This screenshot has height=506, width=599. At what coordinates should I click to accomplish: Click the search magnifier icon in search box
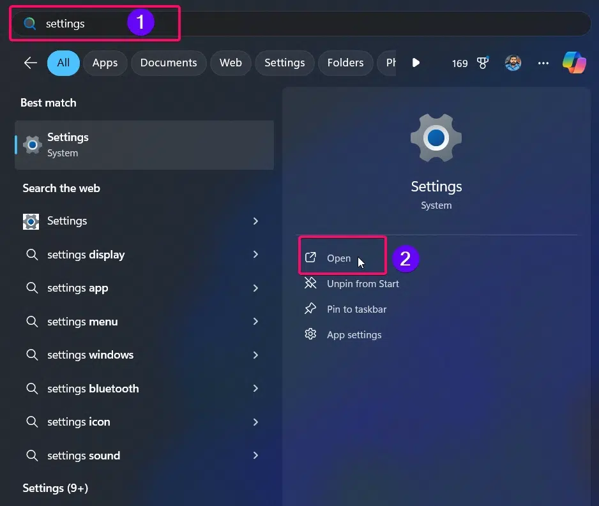point(30,24)
